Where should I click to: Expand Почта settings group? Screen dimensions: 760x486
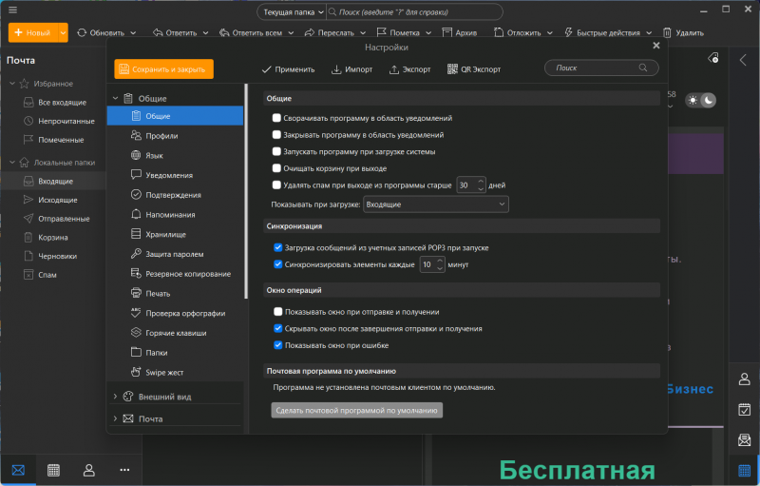point(115,418)
